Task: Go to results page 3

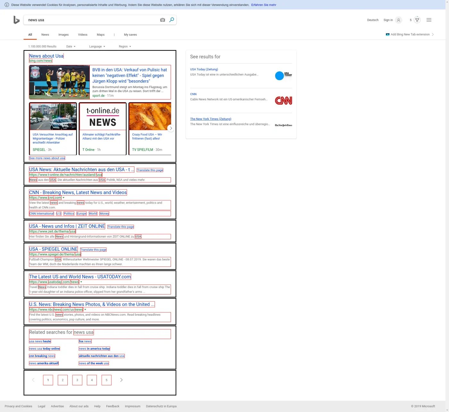Action: [x=77, y=380]
